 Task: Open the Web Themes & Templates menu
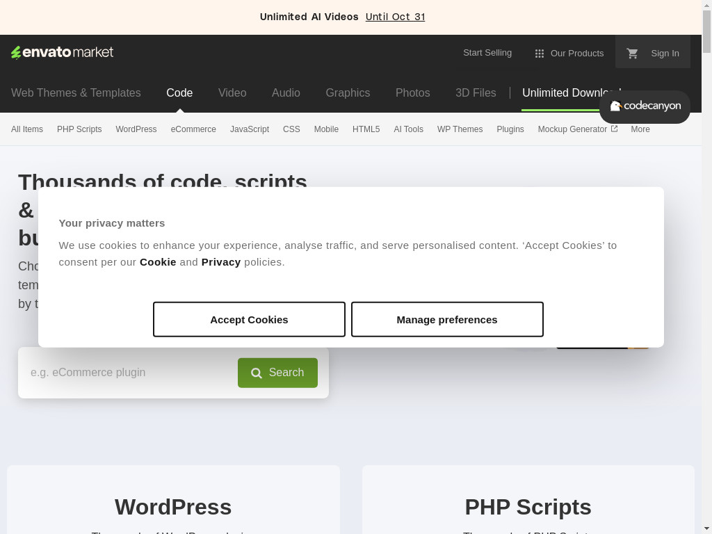[x=76, y=93]
